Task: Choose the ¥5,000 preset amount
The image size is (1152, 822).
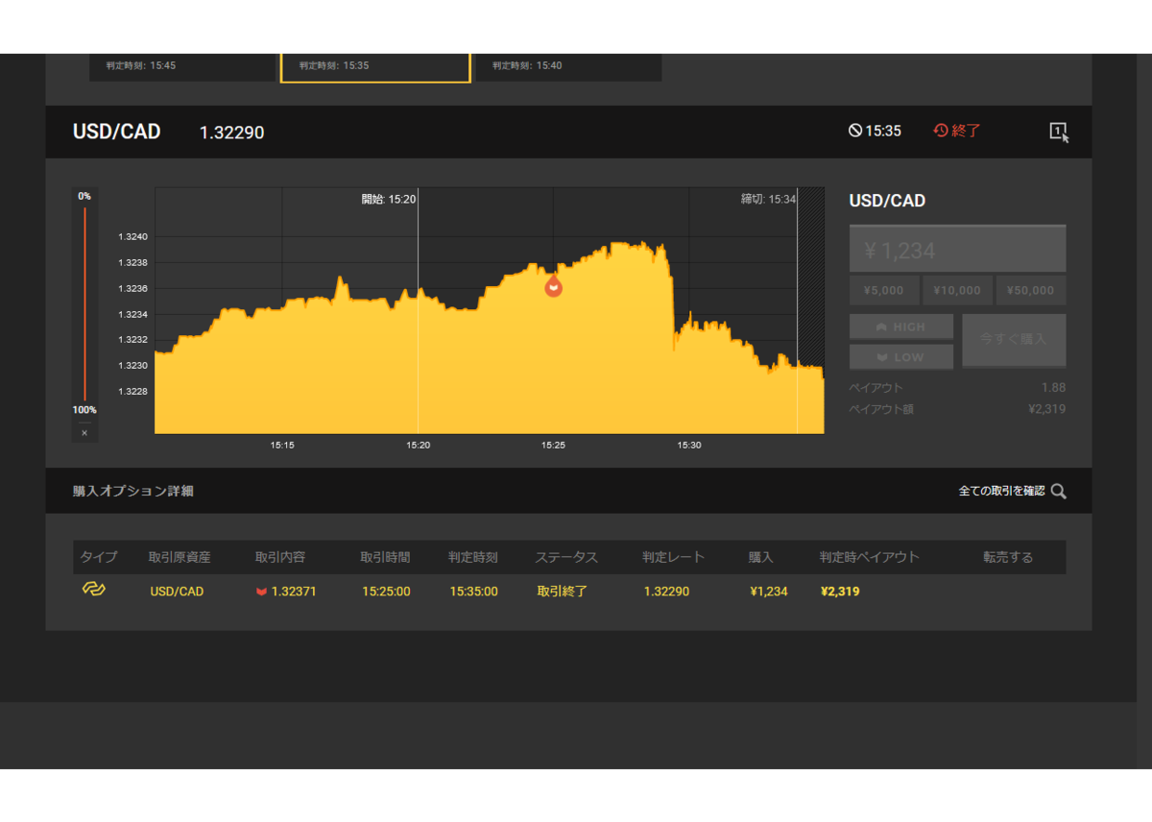Action: [883, 290]
